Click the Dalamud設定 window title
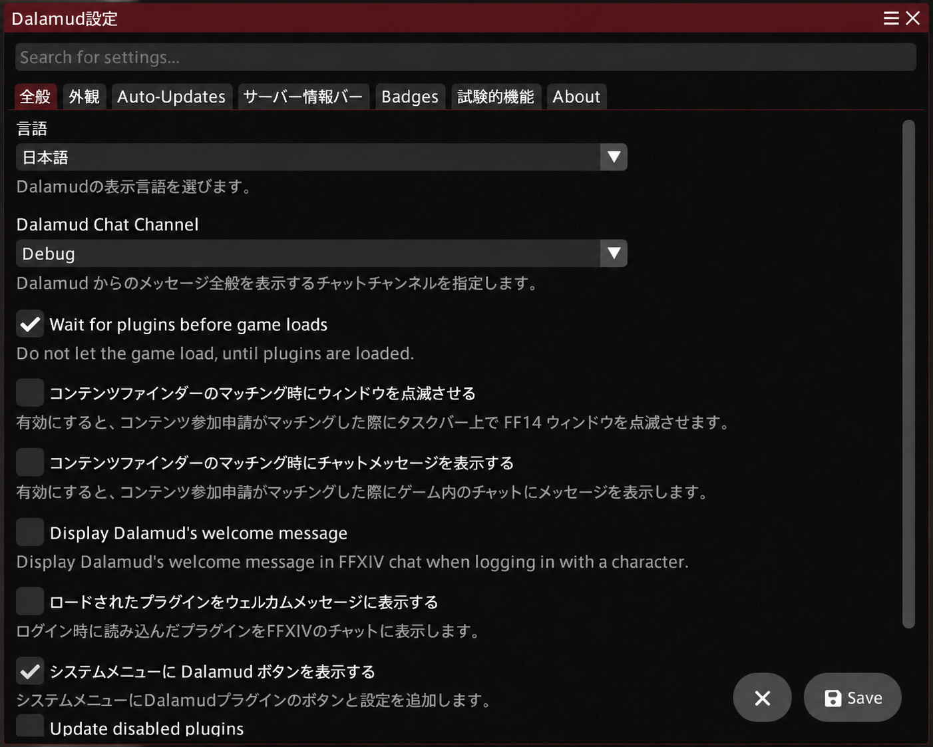The height and width of the screenshot is (747, 933). tap(65, 19)
